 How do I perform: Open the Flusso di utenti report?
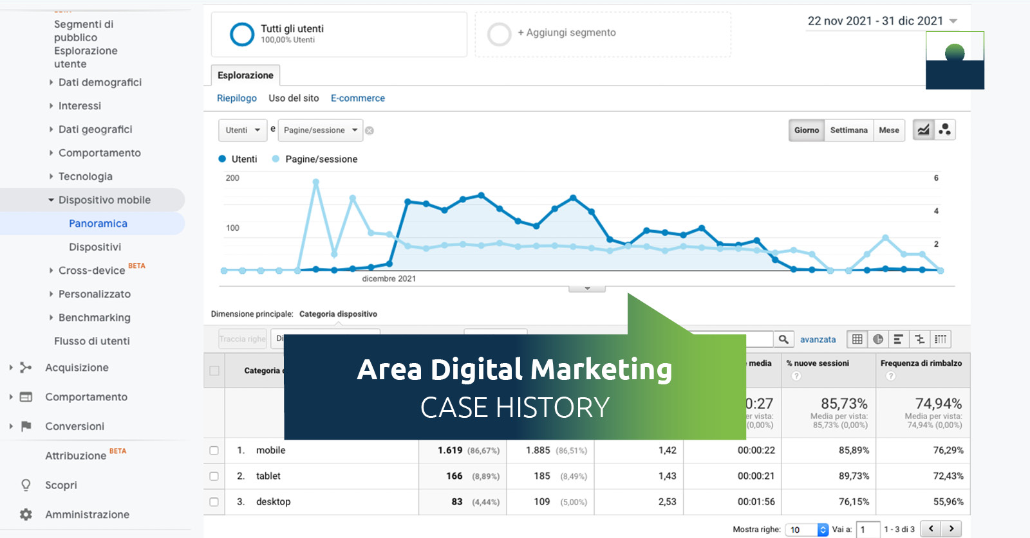92,341
